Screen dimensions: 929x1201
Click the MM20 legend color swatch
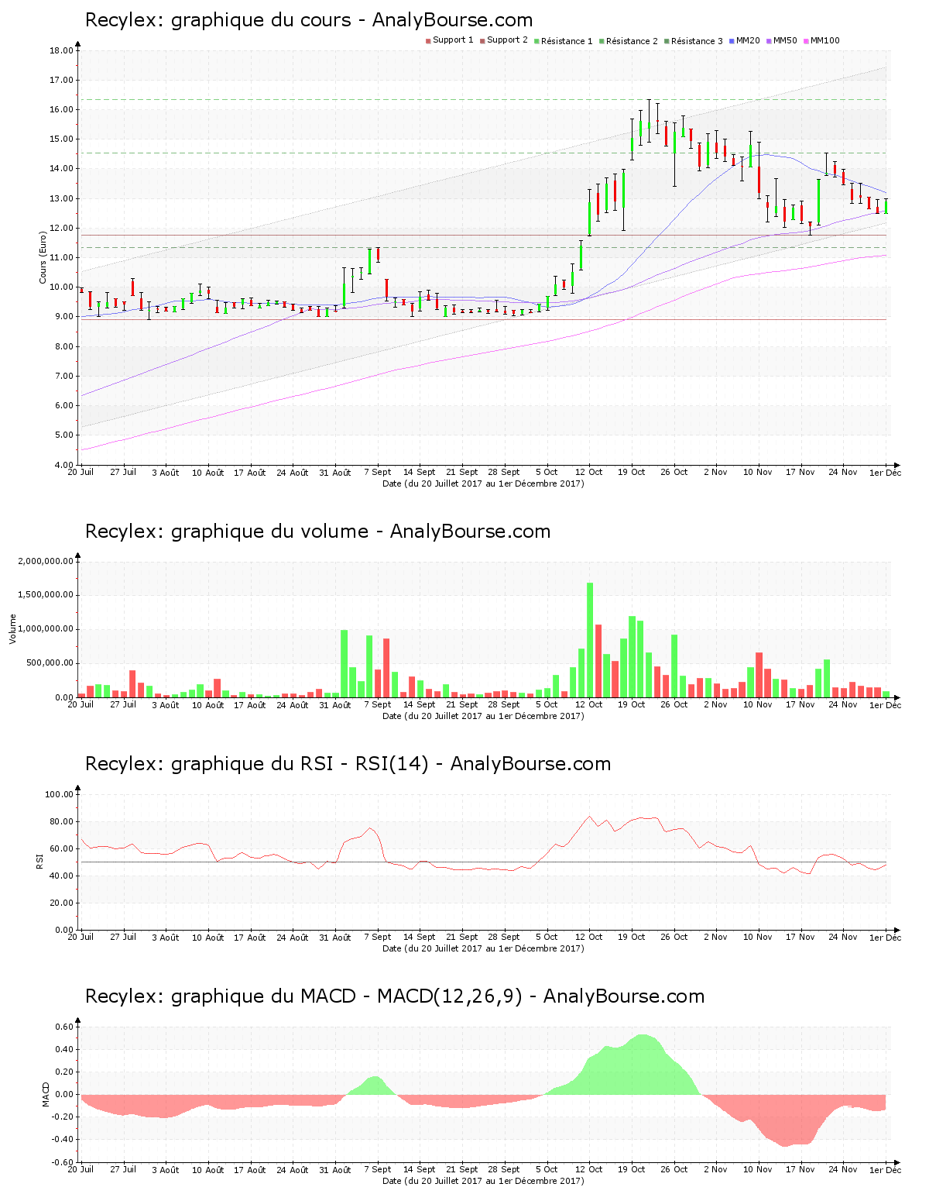click(x=732, y=41)
